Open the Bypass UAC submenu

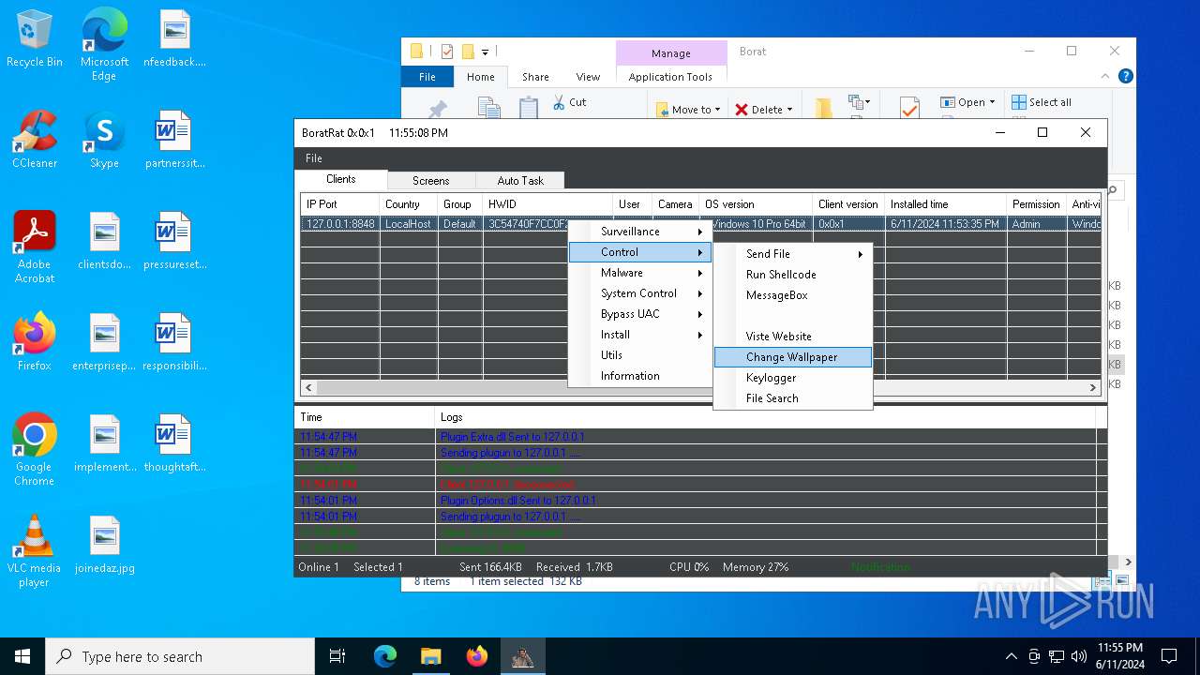[x=640, y=314]
